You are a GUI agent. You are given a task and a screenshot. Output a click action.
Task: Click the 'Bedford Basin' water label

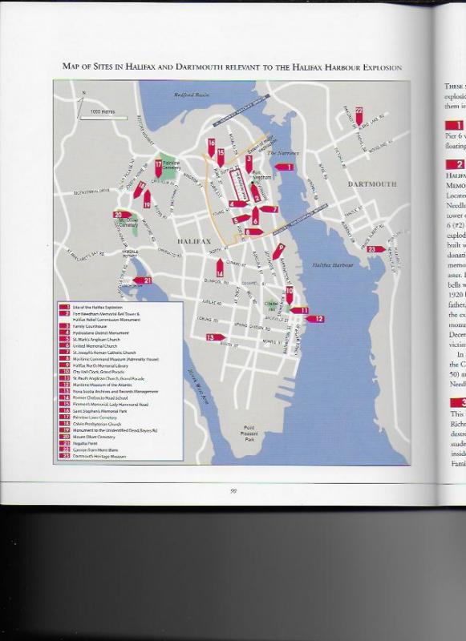tap(192, 95)
